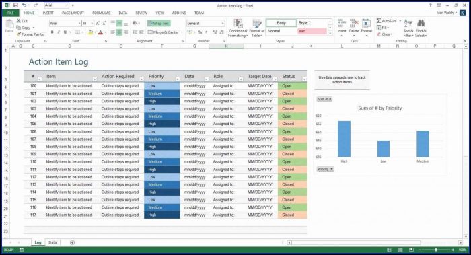Open Sort & Filter
471x255 pixels.
408,28
